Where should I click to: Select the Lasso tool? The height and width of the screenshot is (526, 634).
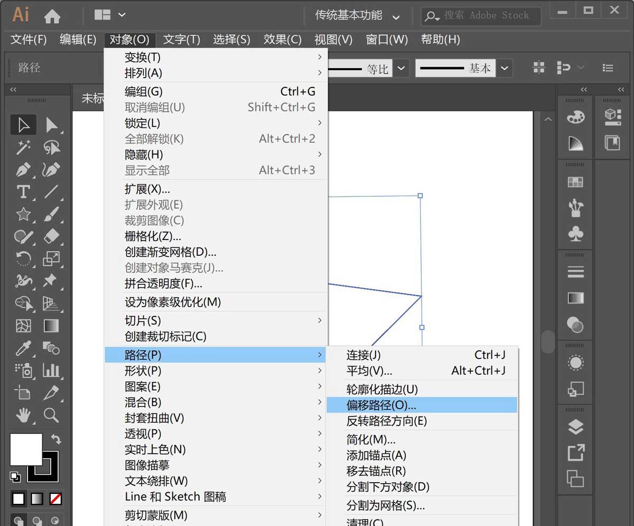(51, 147)
